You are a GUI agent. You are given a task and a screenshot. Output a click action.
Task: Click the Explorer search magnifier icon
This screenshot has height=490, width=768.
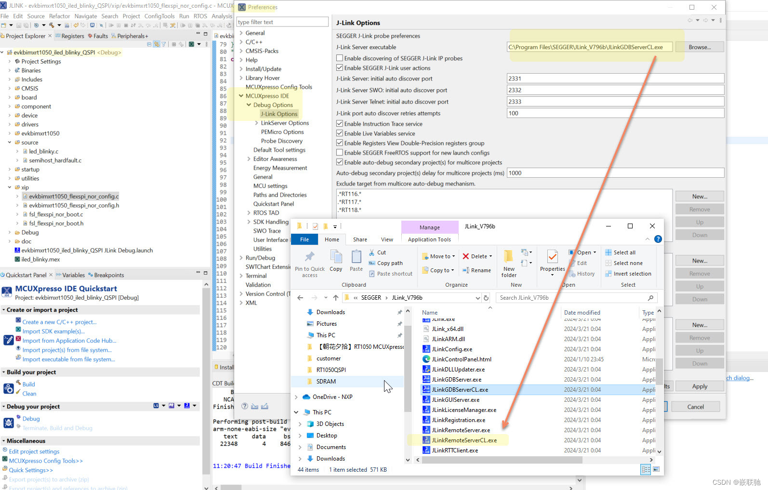(x=650, y=298)
